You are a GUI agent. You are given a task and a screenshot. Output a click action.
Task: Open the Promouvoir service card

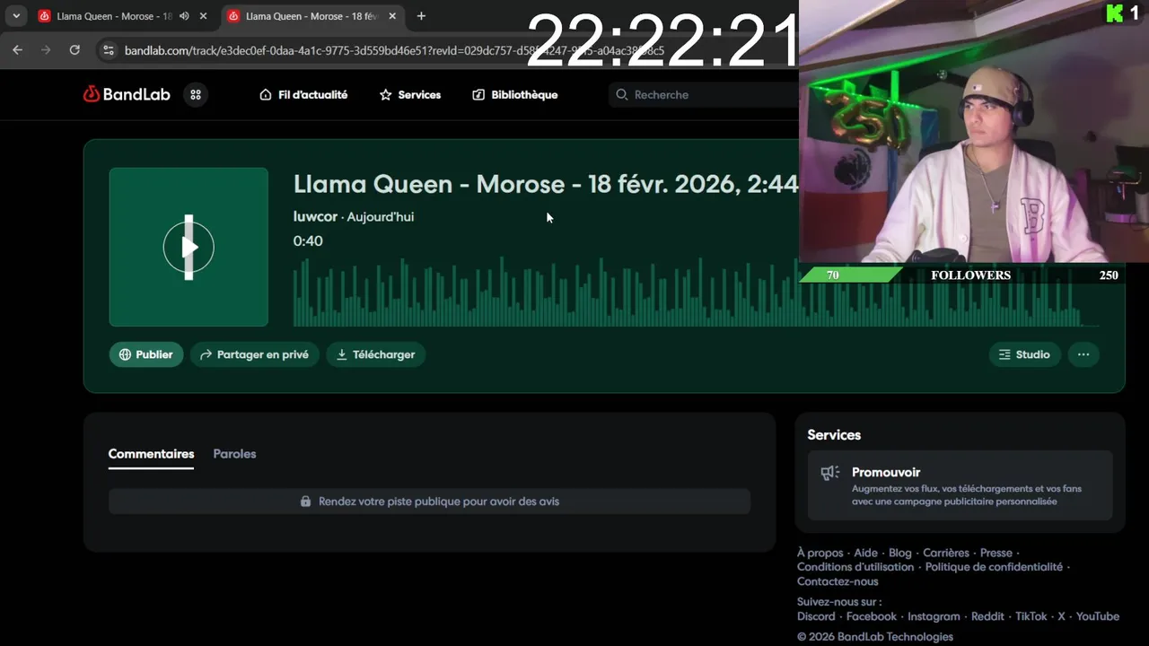pos(960,485)
